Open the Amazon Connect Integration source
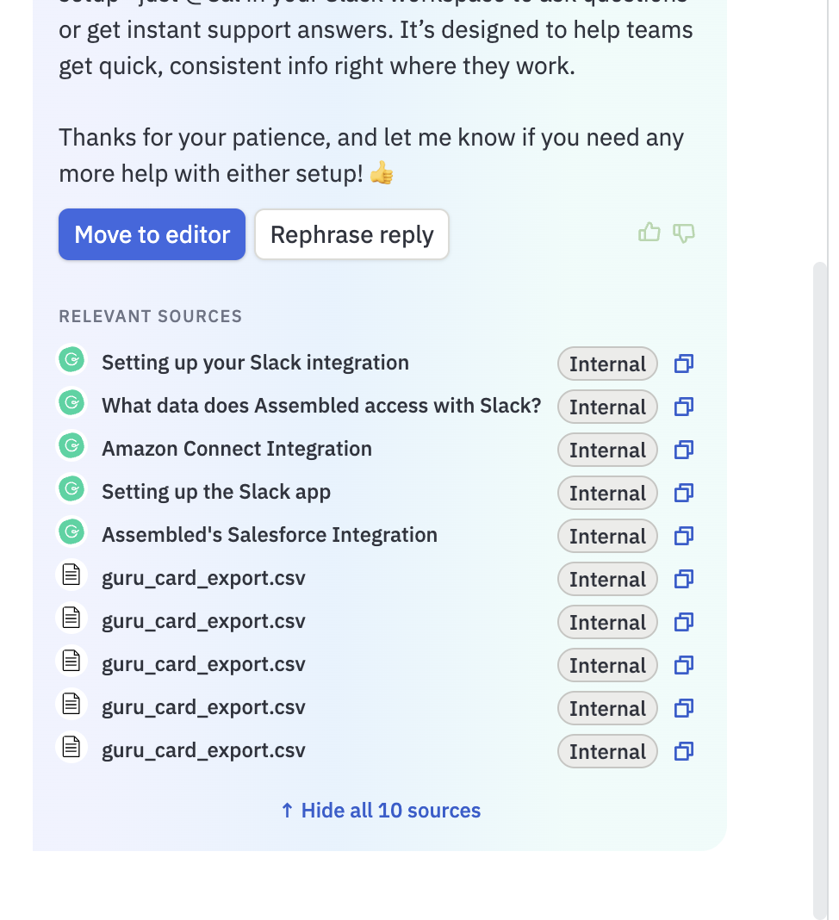The width and height of the screenshot is (839, 920). pyautogui.click(x=236, y=449)
